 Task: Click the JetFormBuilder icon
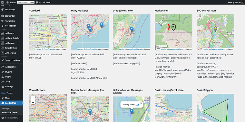coord(3,38)
